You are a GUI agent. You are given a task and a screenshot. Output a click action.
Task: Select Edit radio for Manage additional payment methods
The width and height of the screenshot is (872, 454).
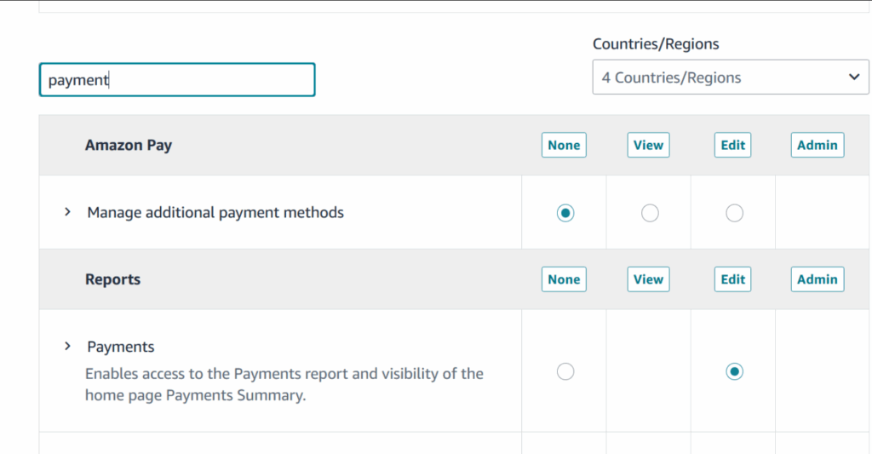tap(734, 213)
